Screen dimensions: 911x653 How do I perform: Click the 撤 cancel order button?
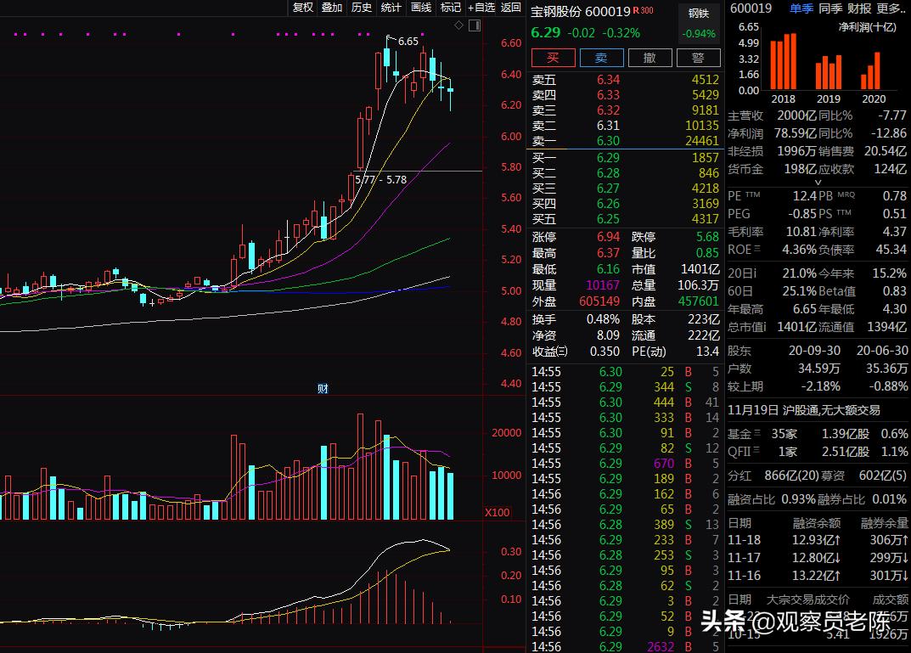pyautogui.click(x=650, y=58)
